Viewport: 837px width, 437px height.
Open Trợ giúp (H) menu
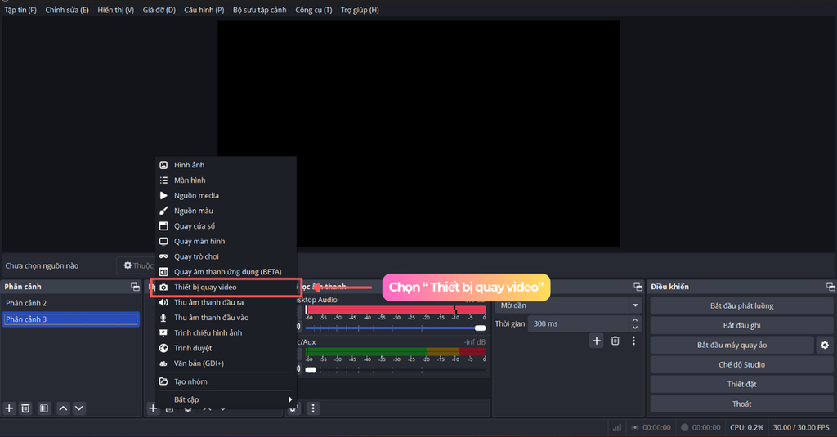click(360, 10)
